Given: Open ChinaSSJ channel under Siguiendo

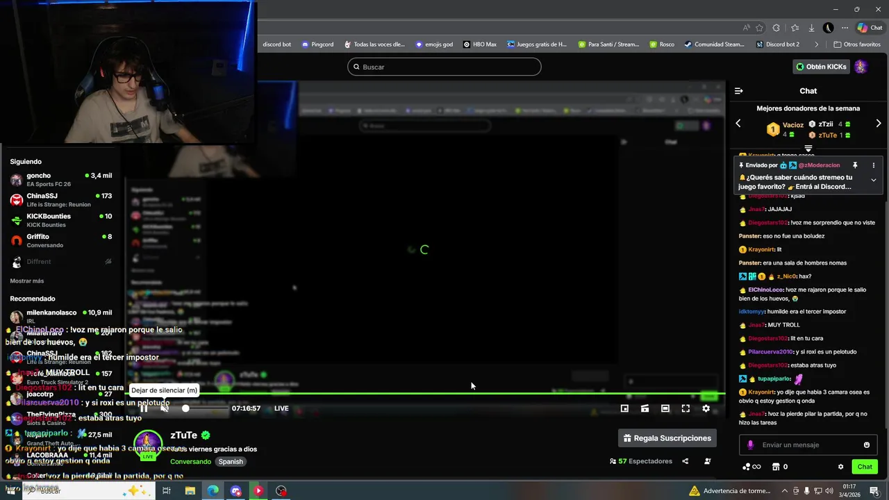Looking at the screenshot, I should coord(61,200).
